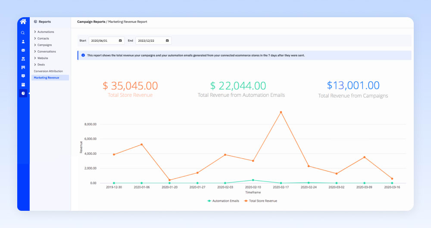Expand the Campaigns reports section
Image resolution: width=431 pixels, height=228 pixels.
(x=43, y=45)
